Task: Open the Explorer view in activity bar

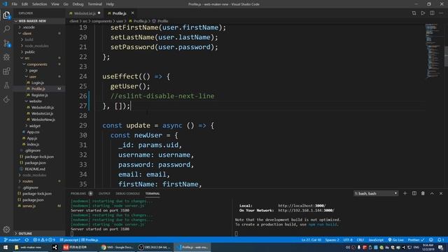Action: [6, 15]
